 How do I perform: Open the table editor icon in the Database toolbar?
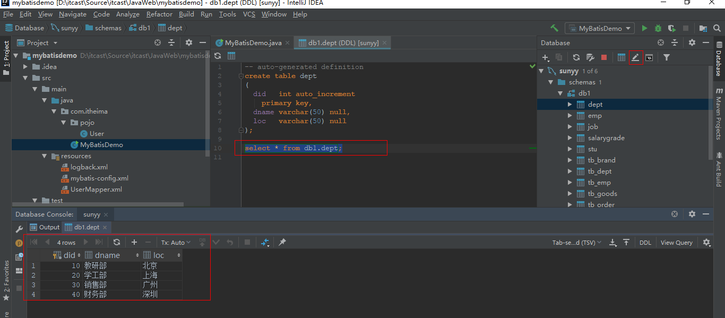622,57
